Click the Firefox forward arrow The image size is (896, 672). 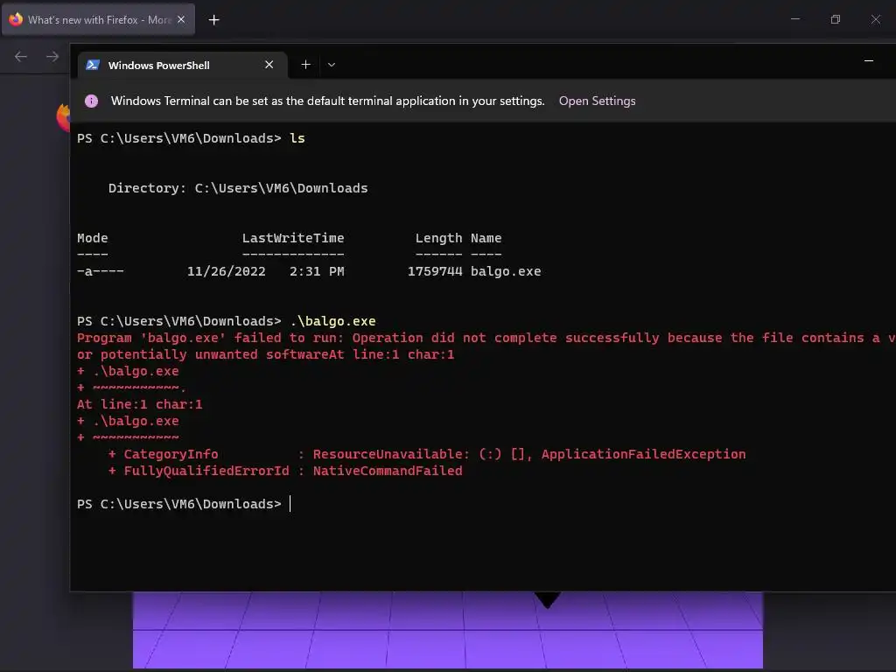(52, 56)
